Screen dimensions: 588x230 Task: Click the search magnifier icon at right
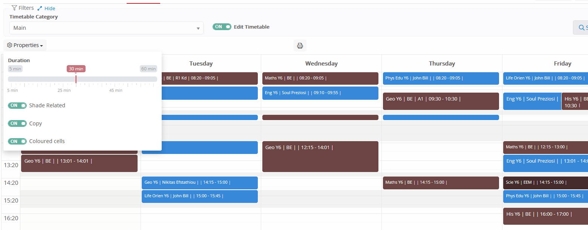point(581,27)
